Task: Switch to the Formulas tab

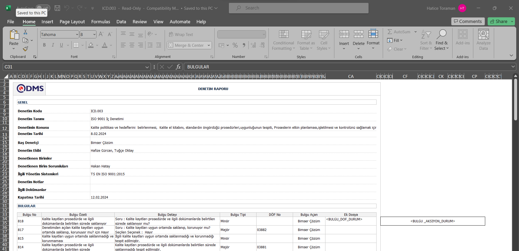Action: pos(101,22)
